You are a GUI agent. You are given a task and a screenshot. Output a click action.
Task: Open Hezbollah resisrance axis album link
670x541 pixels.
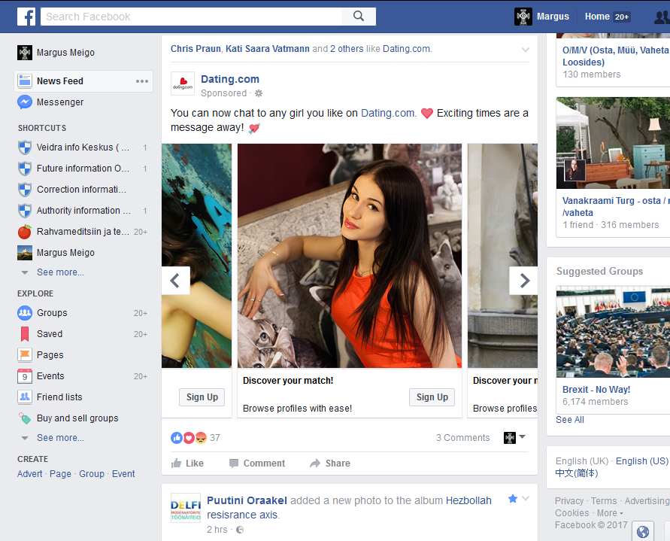coord(349,508)
